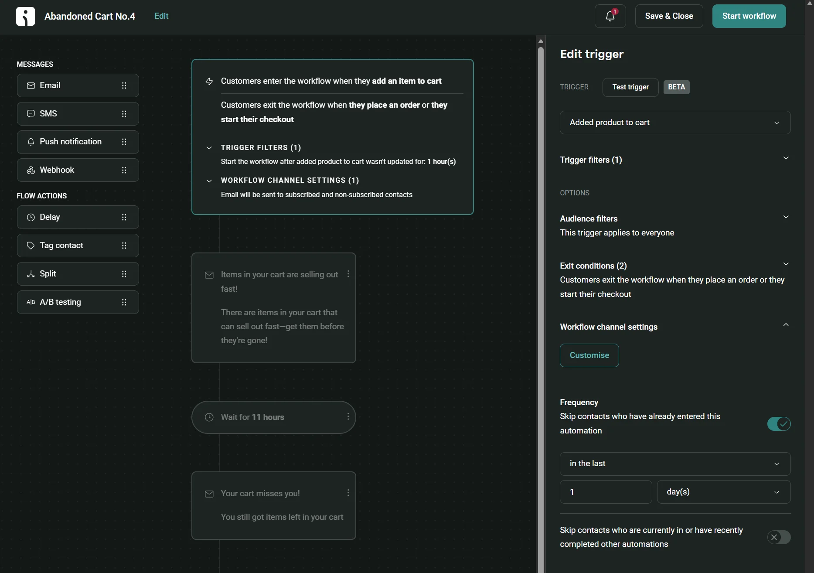
Task: Select the Delay flow action
Action: [x=78, y=217]
